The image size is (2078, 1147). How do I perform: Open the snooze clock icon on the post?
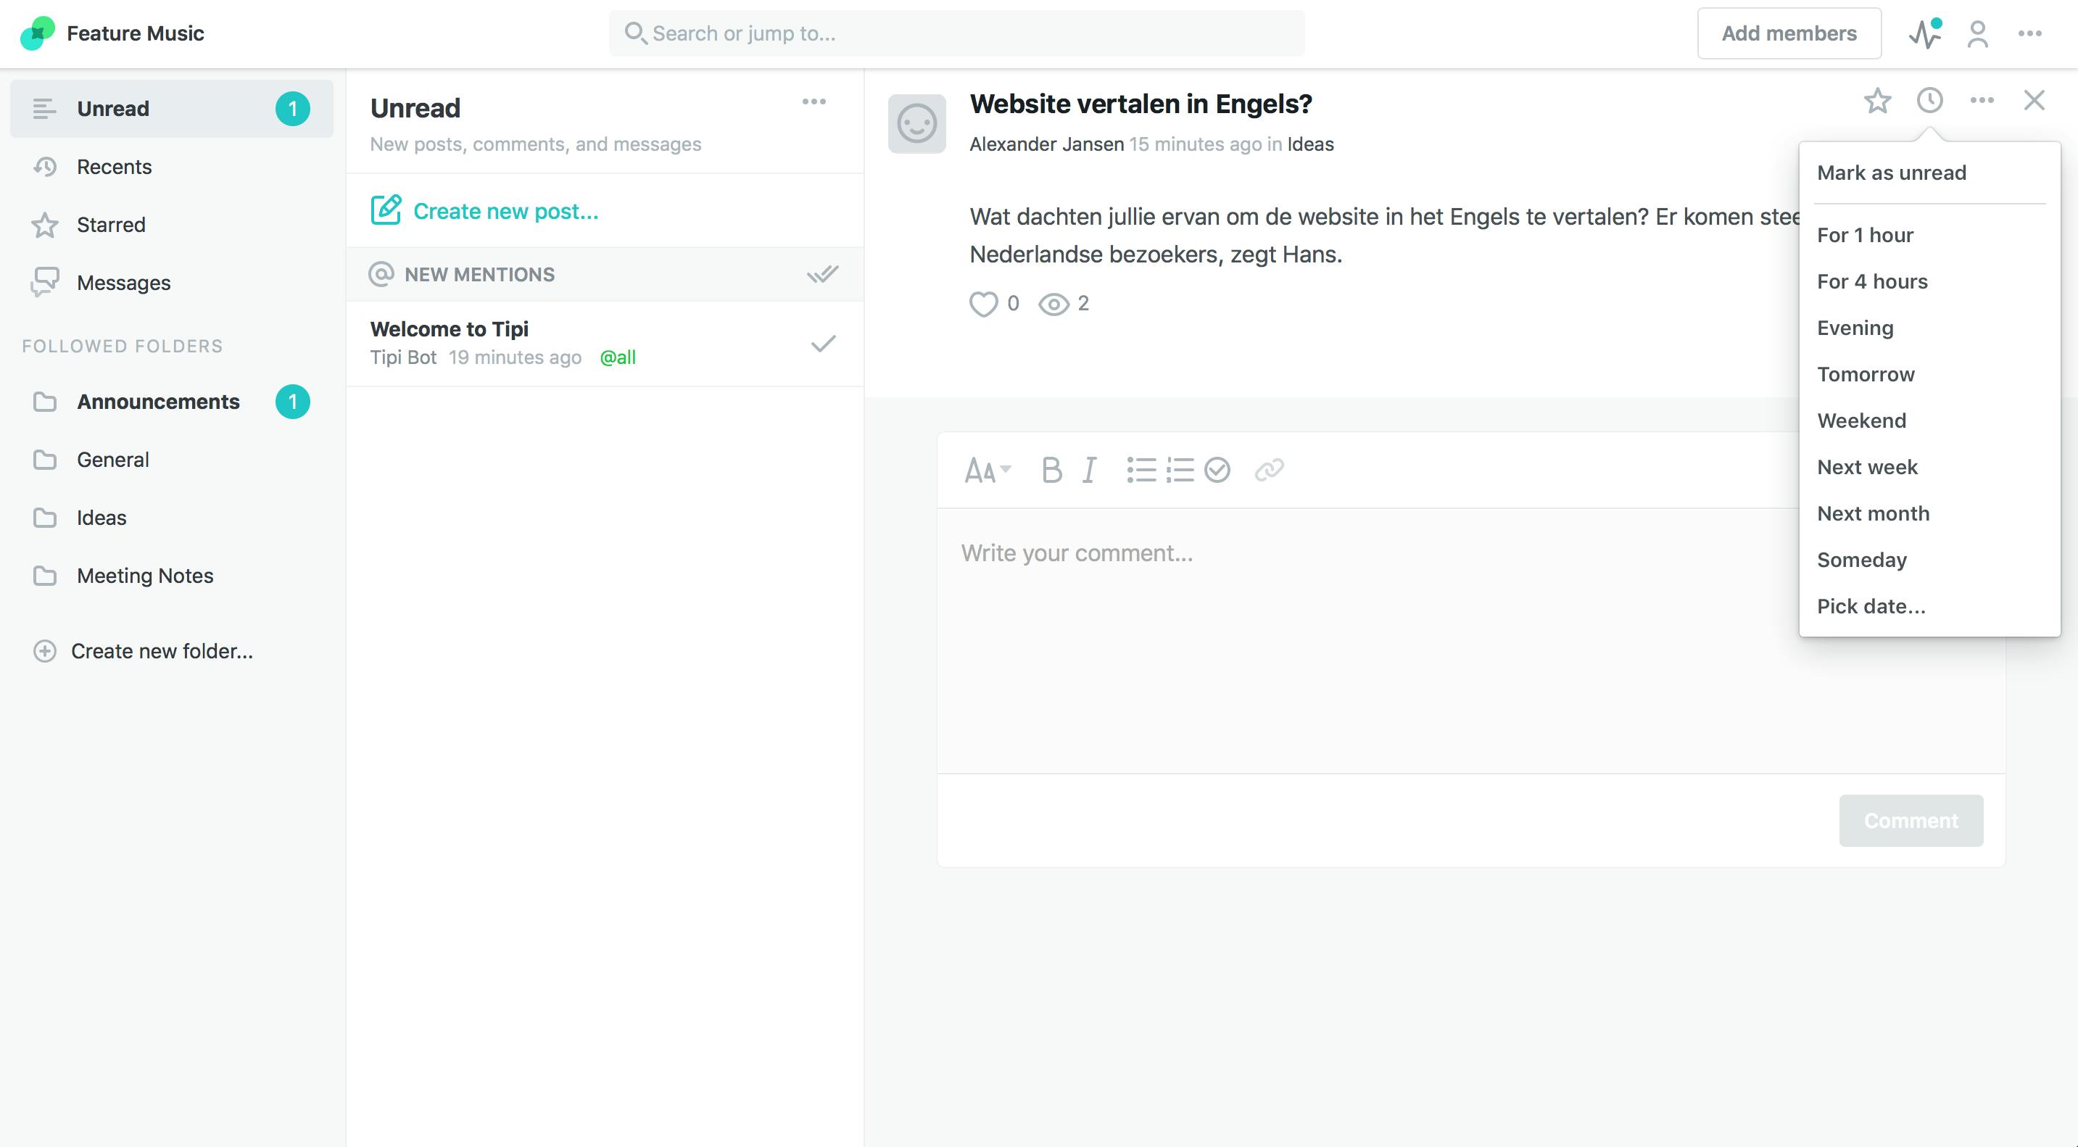[x=1929, y=100]
